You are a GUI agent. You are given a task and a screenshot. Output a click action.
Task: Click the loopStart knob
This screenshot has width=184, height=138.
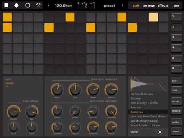57,127
